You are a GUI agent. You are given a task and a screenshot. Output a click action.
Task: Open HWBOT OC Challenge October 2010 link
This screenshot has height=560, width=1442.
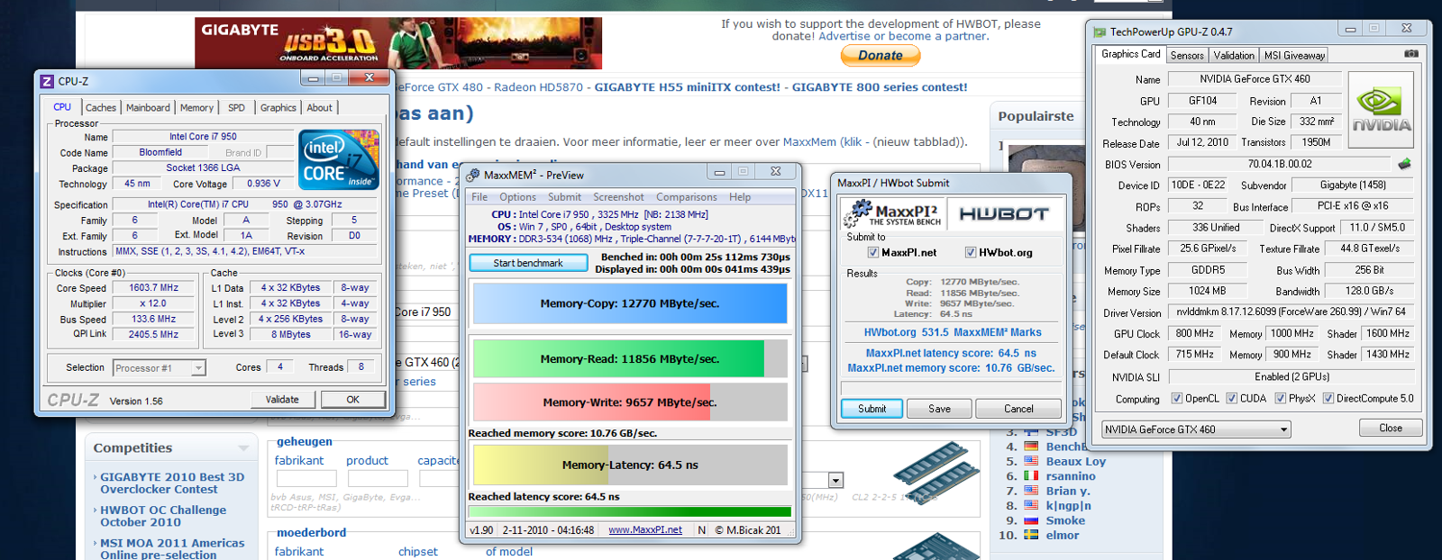tap(163, 516)
